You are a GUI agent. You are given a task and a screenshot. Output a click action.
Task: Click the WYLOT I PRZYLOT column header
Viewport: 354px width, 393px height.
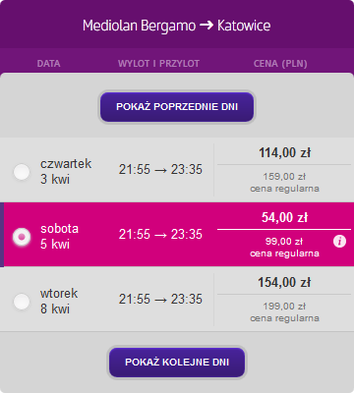coord(158,64)
